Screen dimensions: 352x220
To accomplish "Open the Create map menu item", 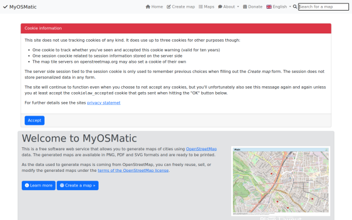I will (x=181, y=6).
